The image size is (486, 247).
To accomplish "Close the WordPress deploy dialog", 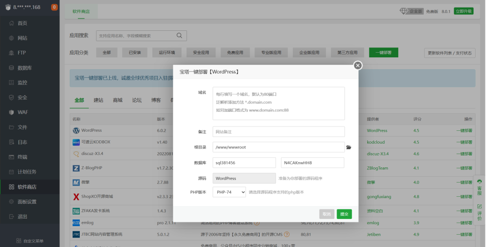I will [358, 65].
